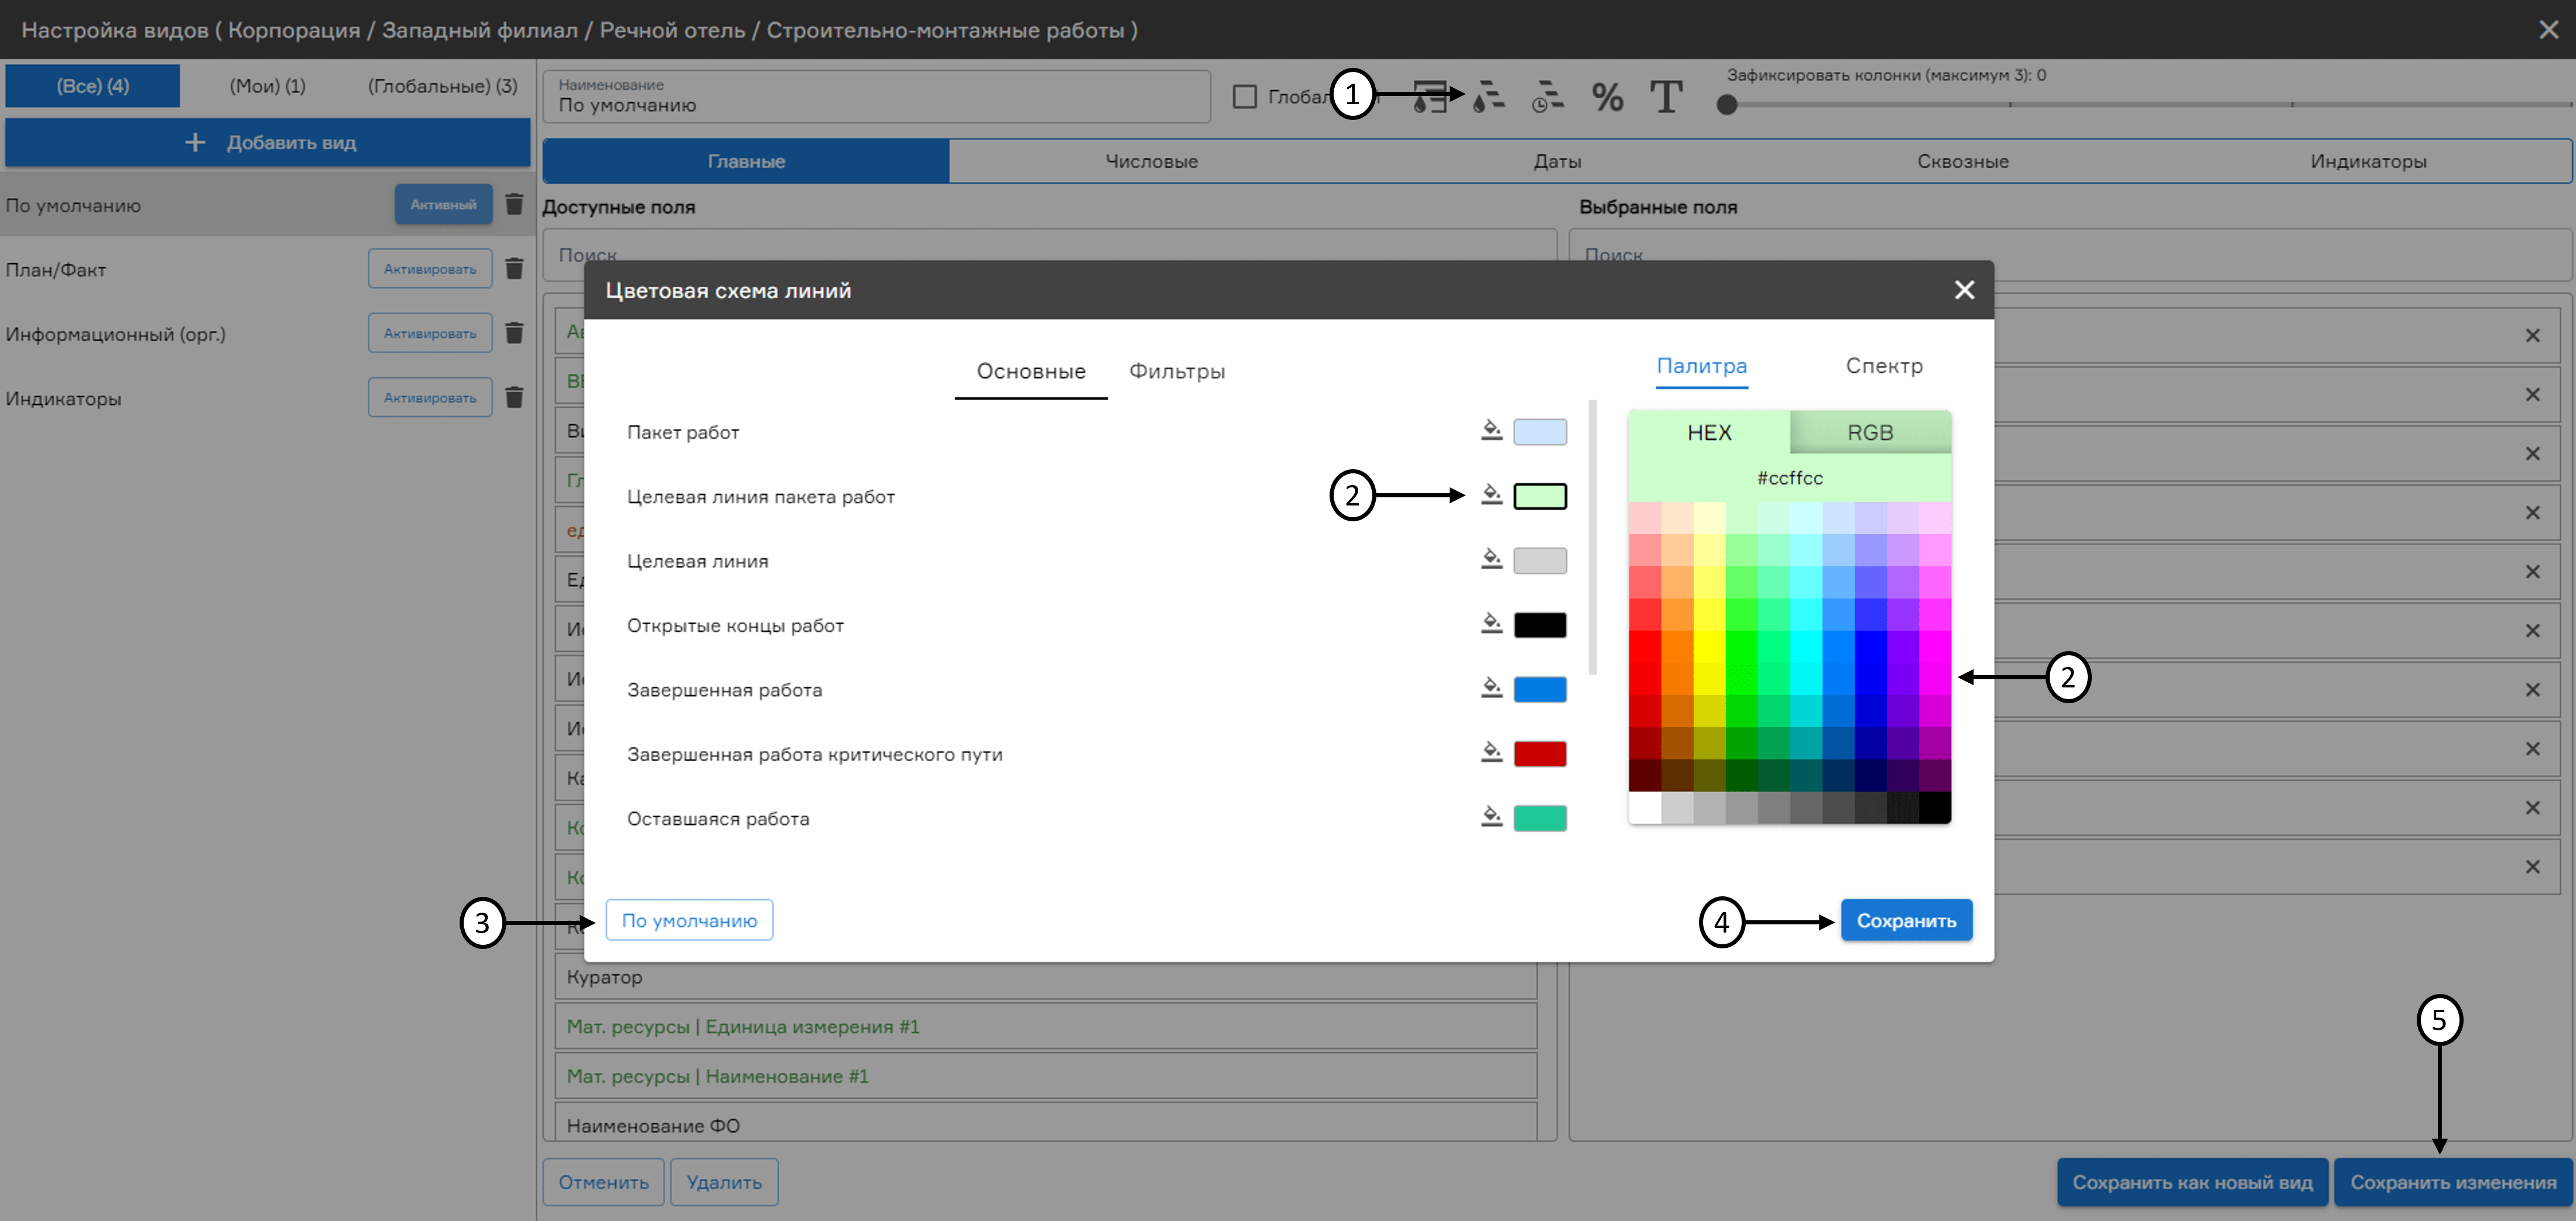2576x1221 pixels.
Task: Pick the pure black cell in the palette
Action: tap(1935, 807)
